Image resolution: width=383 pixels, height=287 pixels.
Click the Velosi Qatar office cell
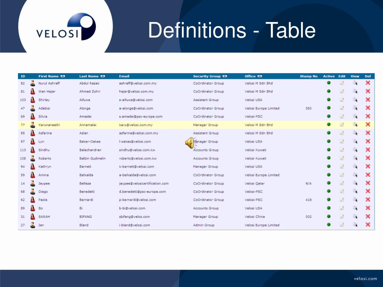pyautogui.click(x=254, y=183)
